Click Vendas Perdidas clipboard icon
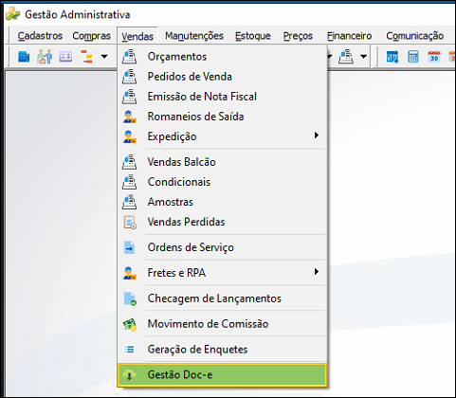Image resolution: width=456 pixels, height=398 pixels. tap(130, 222)
